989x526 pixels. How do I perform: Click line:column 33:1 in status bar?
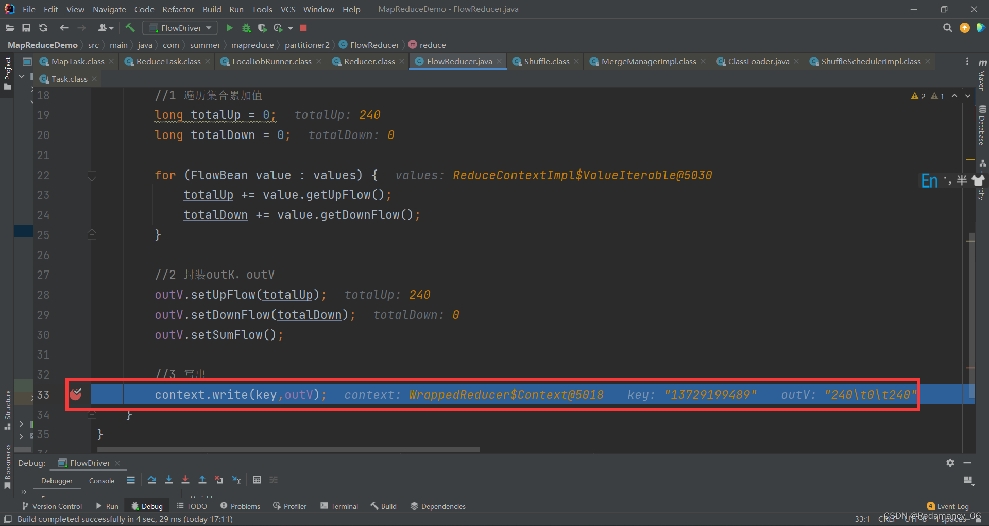pos(862,519)
